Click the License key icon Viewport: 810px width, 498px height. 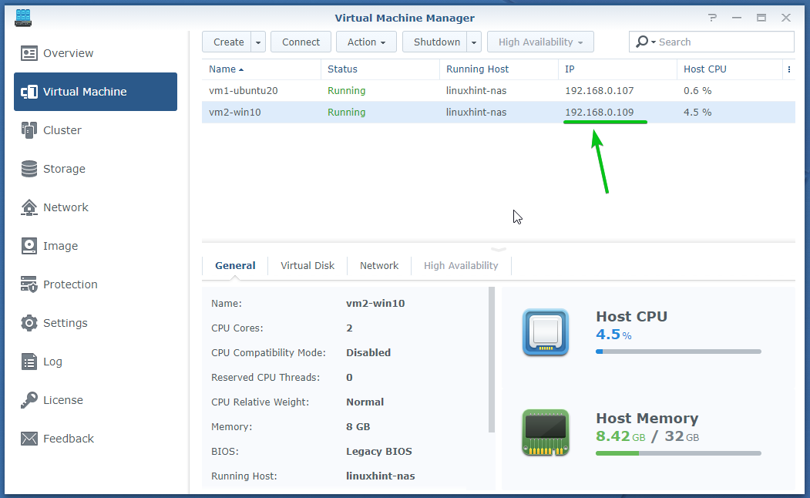tap(29, 400)
